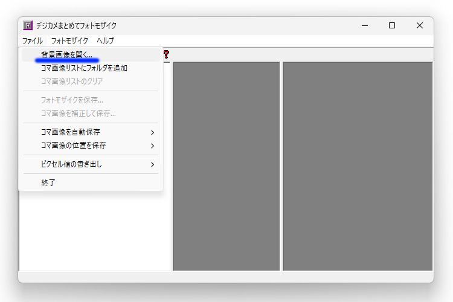Viewport: 453px width, 302px height.
Task: Click the コマ画像を補正して保存... entry
Action: coord(79,113)
